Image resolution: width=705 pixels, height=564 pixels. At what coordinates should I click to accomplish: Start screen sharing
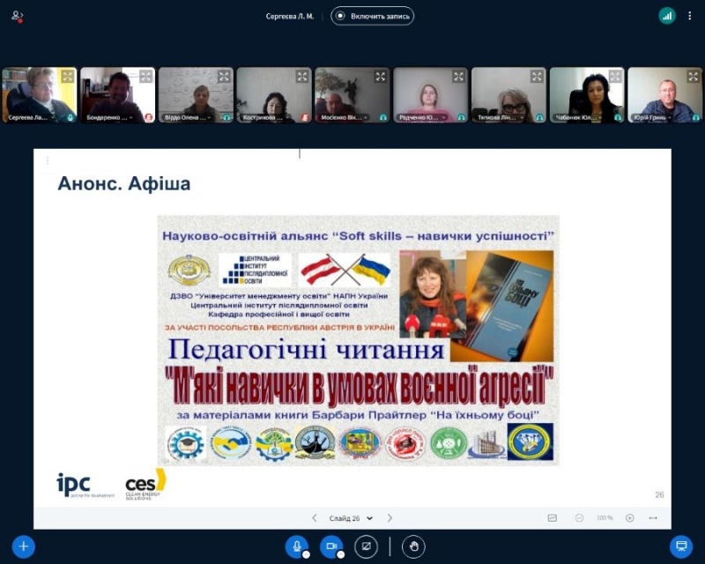[x=365, y=546]
